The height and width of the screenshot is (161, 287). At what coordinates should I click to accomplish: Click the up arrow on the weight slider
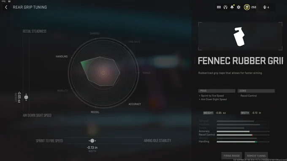[x=26, y=94]
